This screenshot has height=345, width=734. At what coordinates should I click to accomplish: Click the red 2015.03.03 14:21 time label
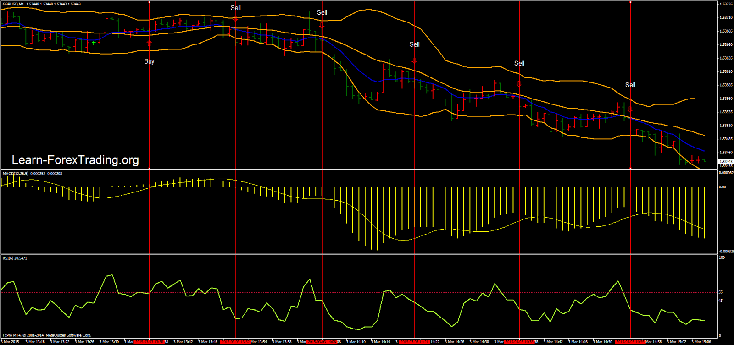coord(414,342)
